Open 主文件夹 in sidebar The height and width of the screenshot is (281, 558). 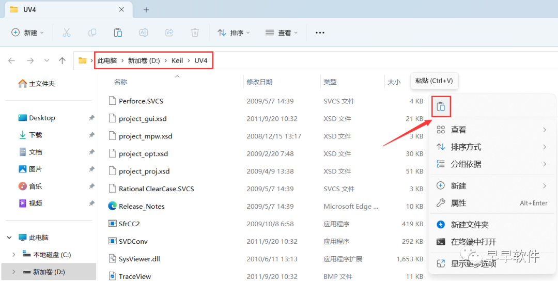(36, 84)
